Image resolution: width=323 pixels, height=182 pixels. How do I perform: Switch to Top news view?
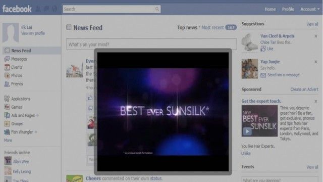coord(187,27)
